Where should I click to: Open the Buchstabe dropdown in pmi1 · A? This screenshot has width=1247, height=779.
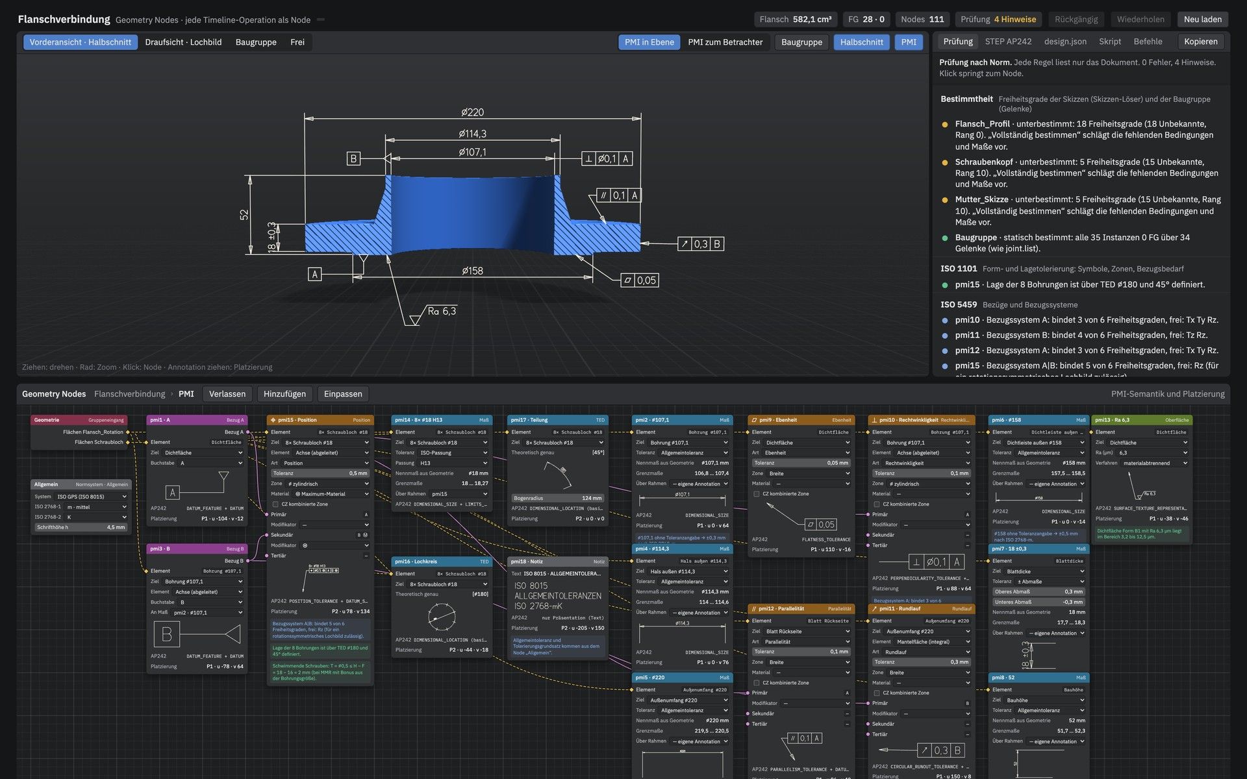(x=210, y=463)
